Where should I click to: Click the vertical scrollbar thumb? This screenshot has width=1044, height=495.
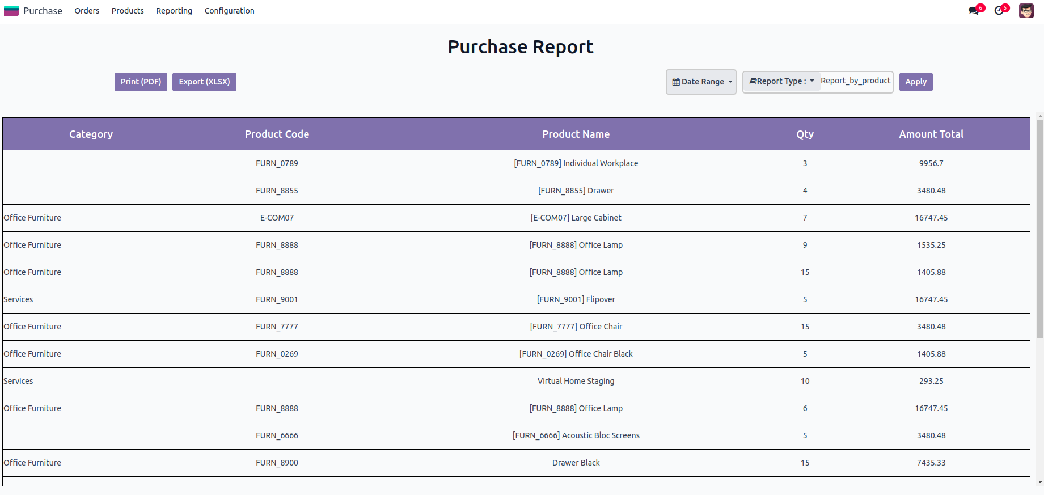click(1039, 227)
